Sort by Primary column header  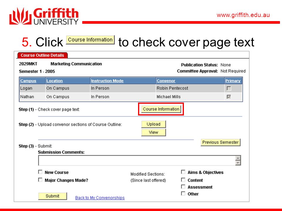[x=233, y=81]
